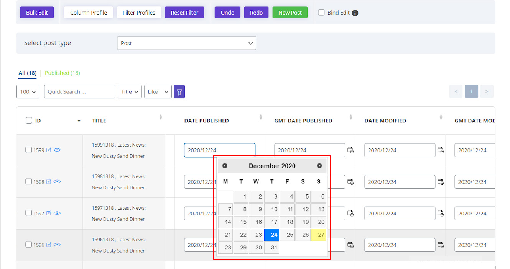Select day 28 in the calendar

(x=225, y=248)
